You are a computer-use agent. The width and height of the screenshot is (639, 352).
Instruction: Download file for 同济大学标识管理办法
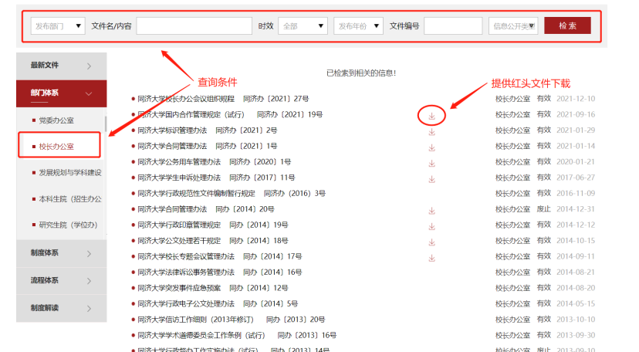coord(431,132)
